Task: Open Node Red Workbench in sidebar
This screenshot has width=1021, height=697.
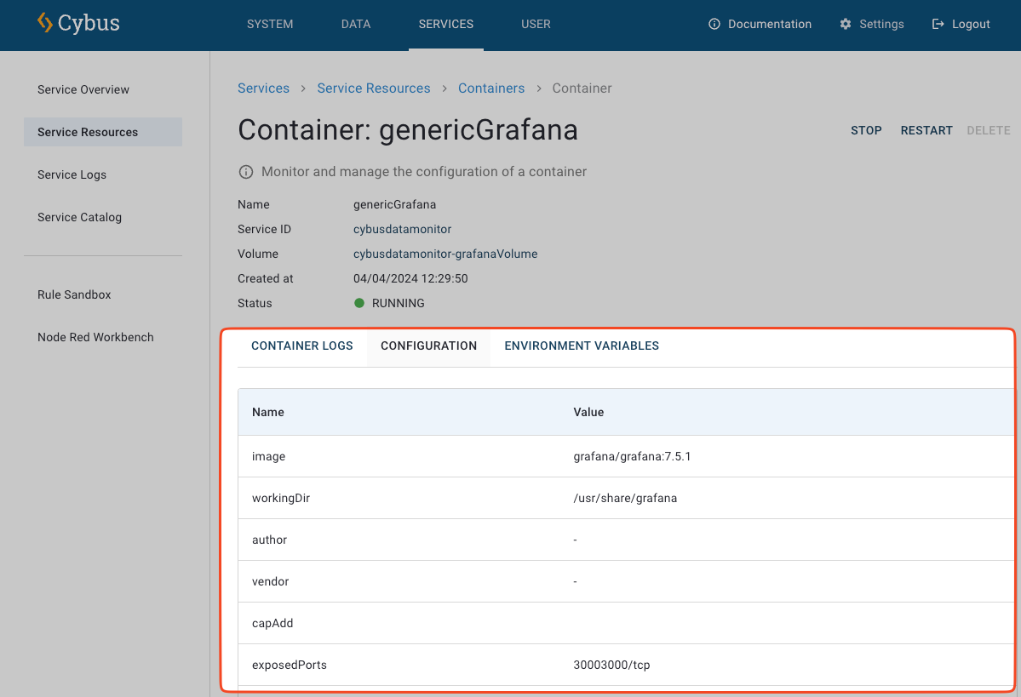Action: click(95, 337)
